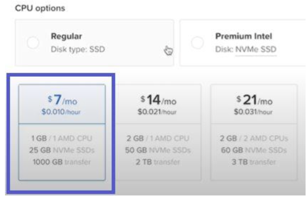Click the 1 GB / 1 AMD CPU specs
Viewport: 307px width, 202px height.
click(62, 139)
